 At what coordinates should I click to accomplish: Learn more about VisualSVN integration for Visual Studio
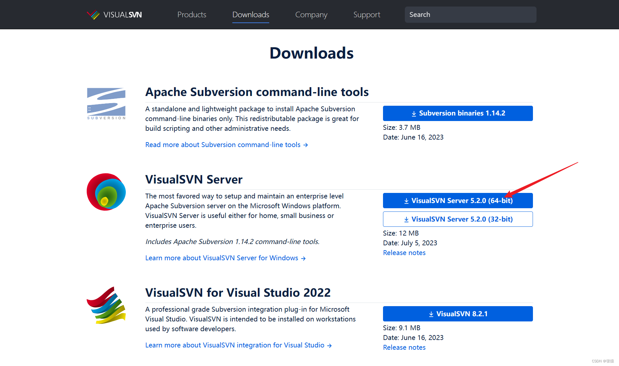click(238, 345)
